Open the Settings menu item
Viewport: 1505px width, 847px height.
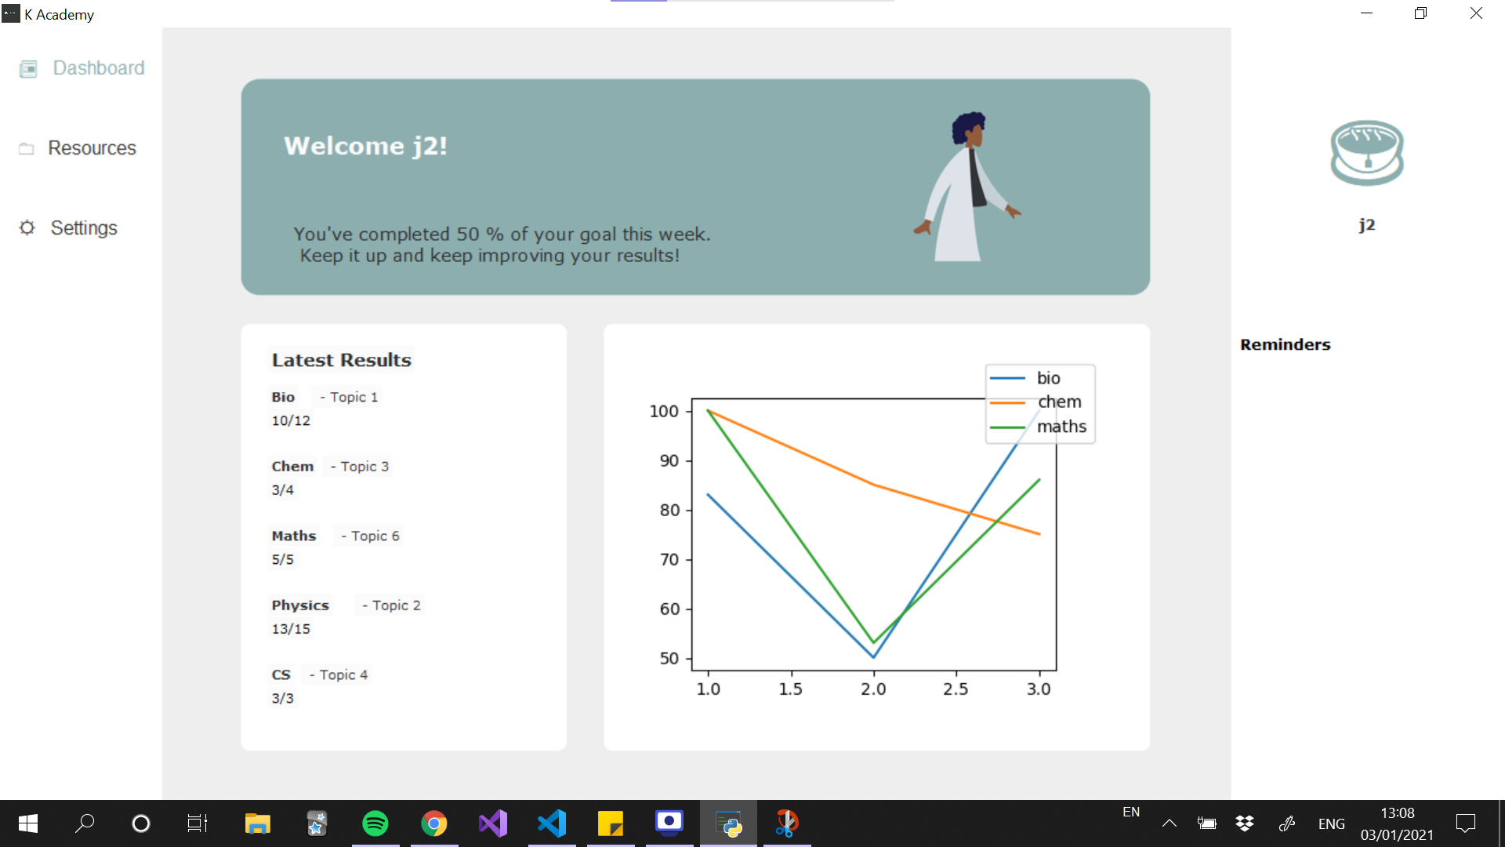point(84,228)
